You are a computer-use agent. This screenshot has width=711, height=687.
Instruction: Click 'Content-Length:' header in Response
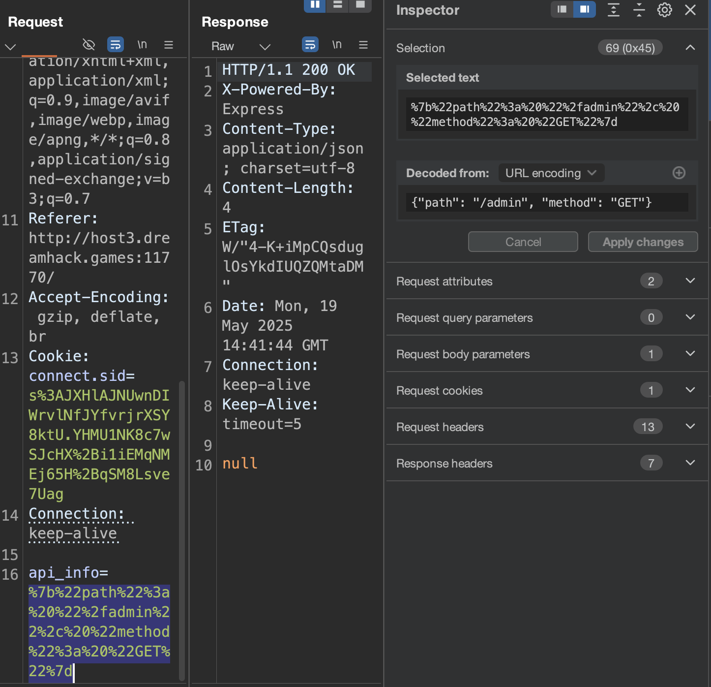coord(288,188)
